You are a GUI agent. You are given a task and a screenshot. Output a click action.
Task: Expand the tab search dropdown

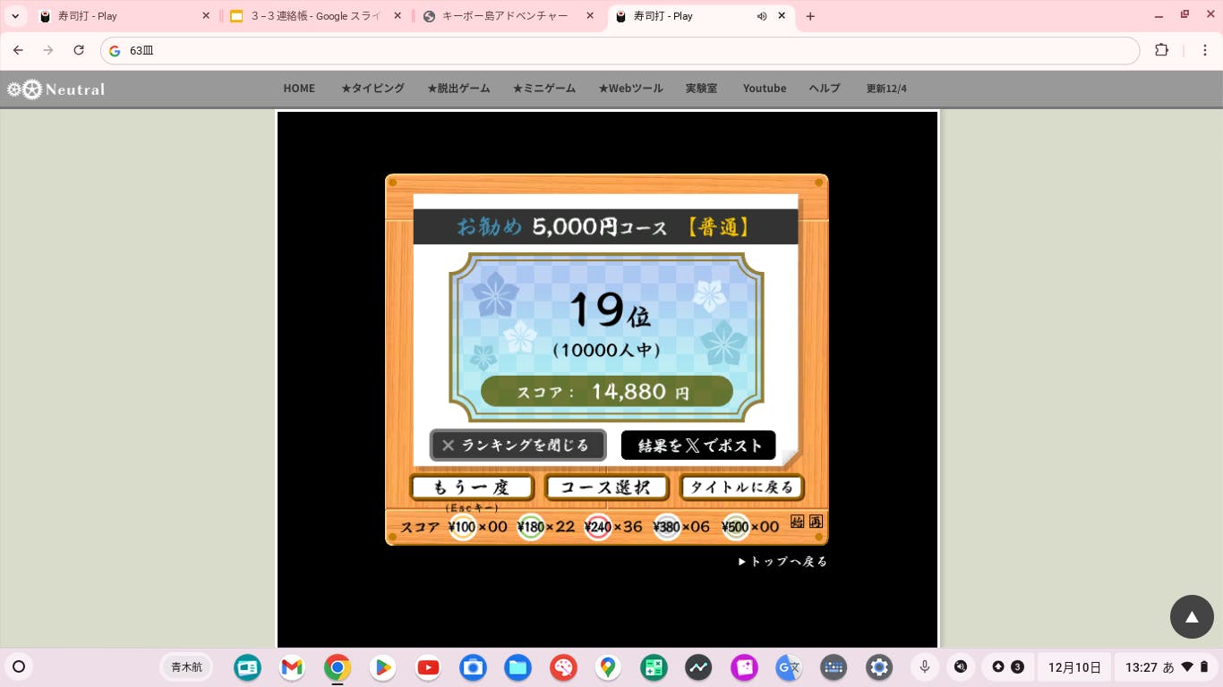coord(15,16)
